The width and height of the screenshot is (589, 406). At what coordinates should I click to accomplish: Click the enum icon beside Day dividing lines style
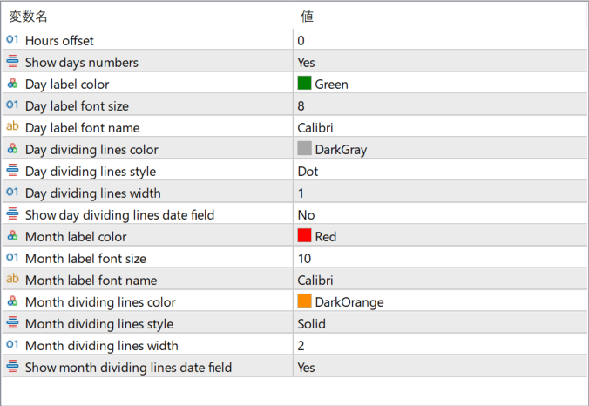pyautogui.click(x=12, y=170)
